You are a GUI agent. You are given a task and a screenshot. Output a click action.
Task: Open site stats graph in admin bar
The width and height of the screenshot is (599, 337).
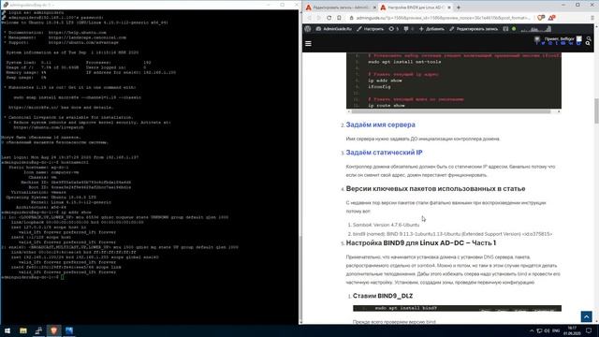(x=536, y=29)
